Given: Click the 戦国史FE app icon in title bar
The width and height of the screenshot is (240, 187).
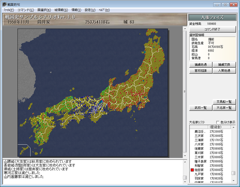Looking at the screenshot, I should [4, 5].
